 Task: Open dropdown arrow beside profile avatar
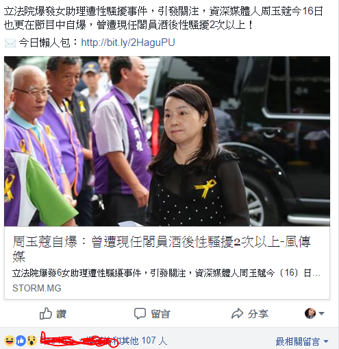pyautogui.click(x=321, y=313)
